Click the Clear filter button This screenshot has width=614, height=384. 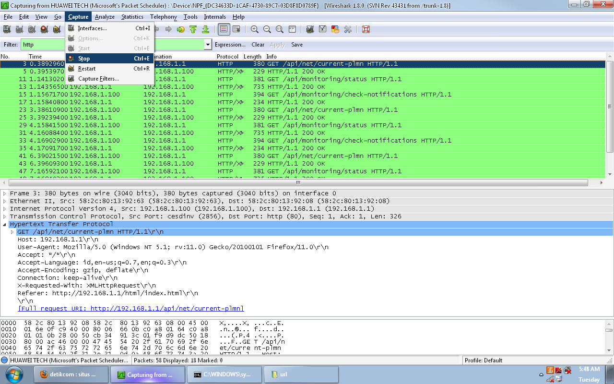tap(258, 45)
